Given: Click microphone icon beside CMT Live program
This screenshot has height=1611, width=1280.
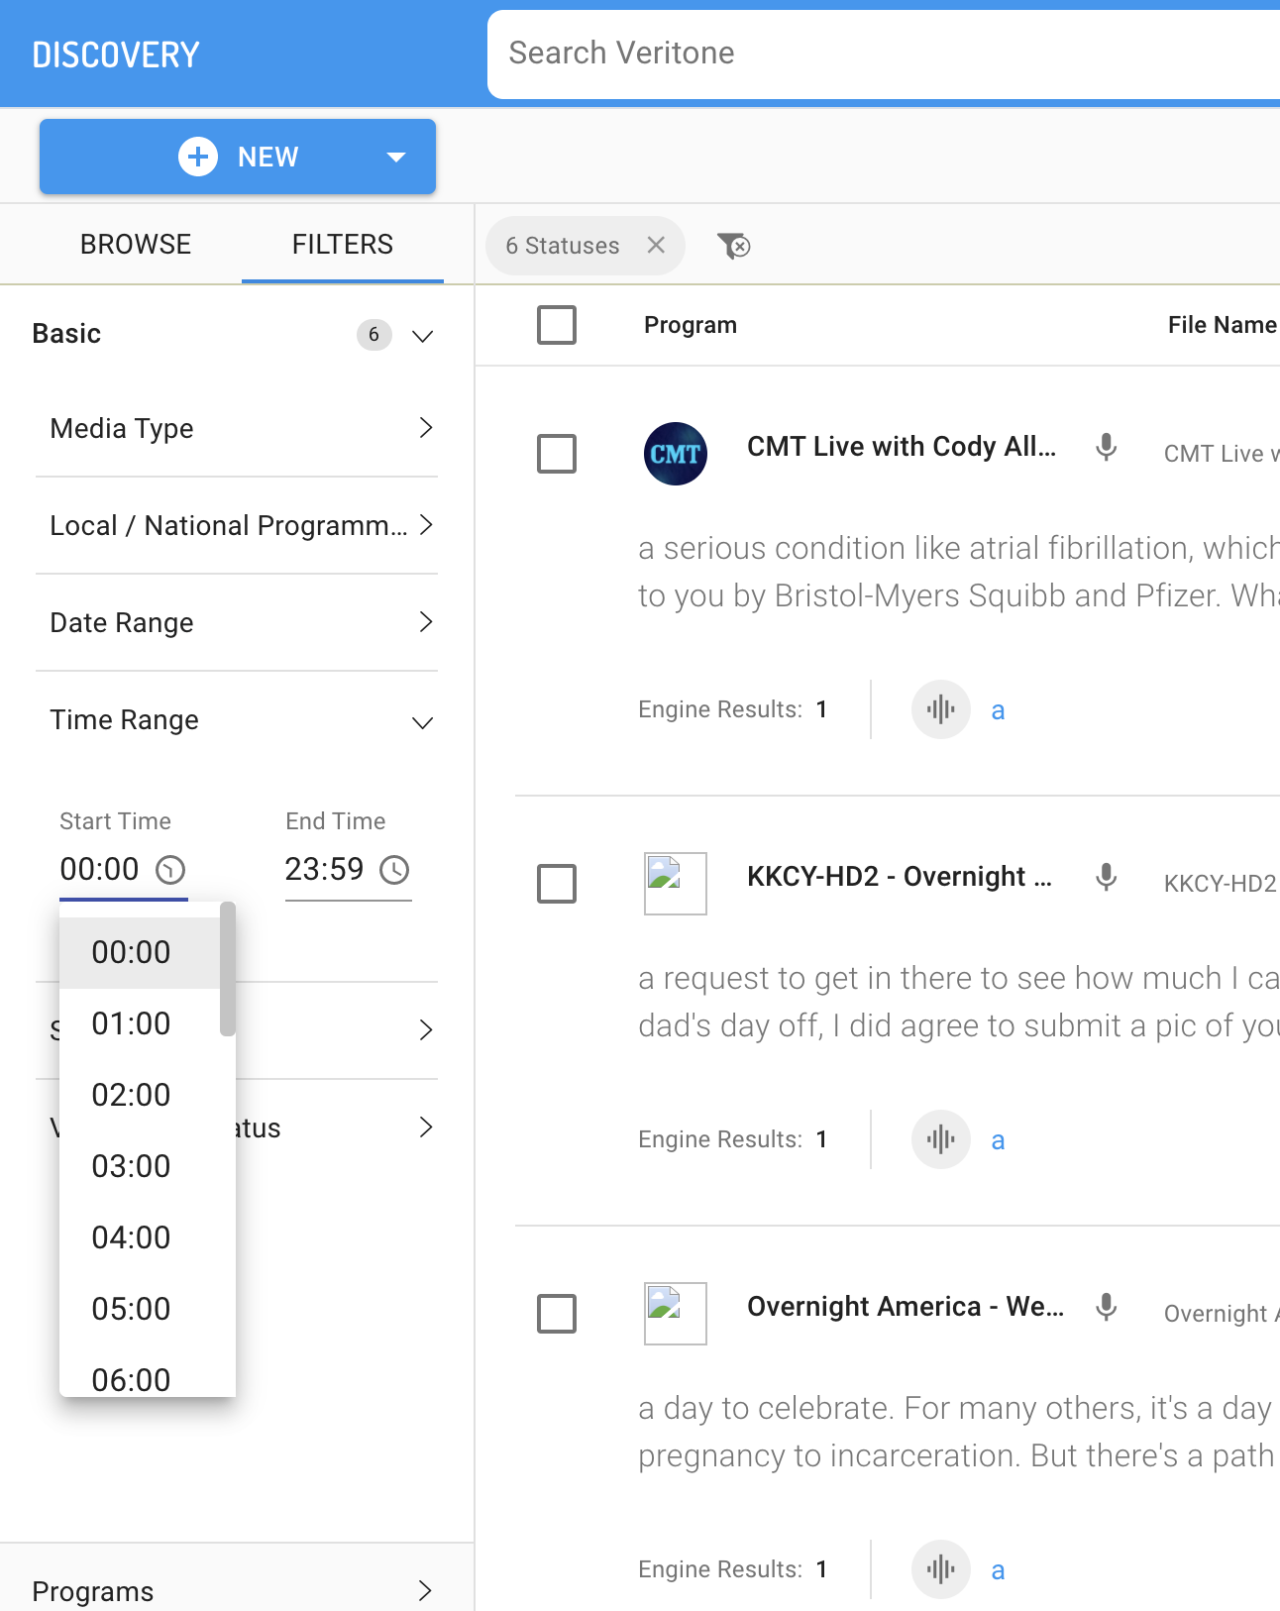Looking at the screenshot, I should tap(1106, 448).
